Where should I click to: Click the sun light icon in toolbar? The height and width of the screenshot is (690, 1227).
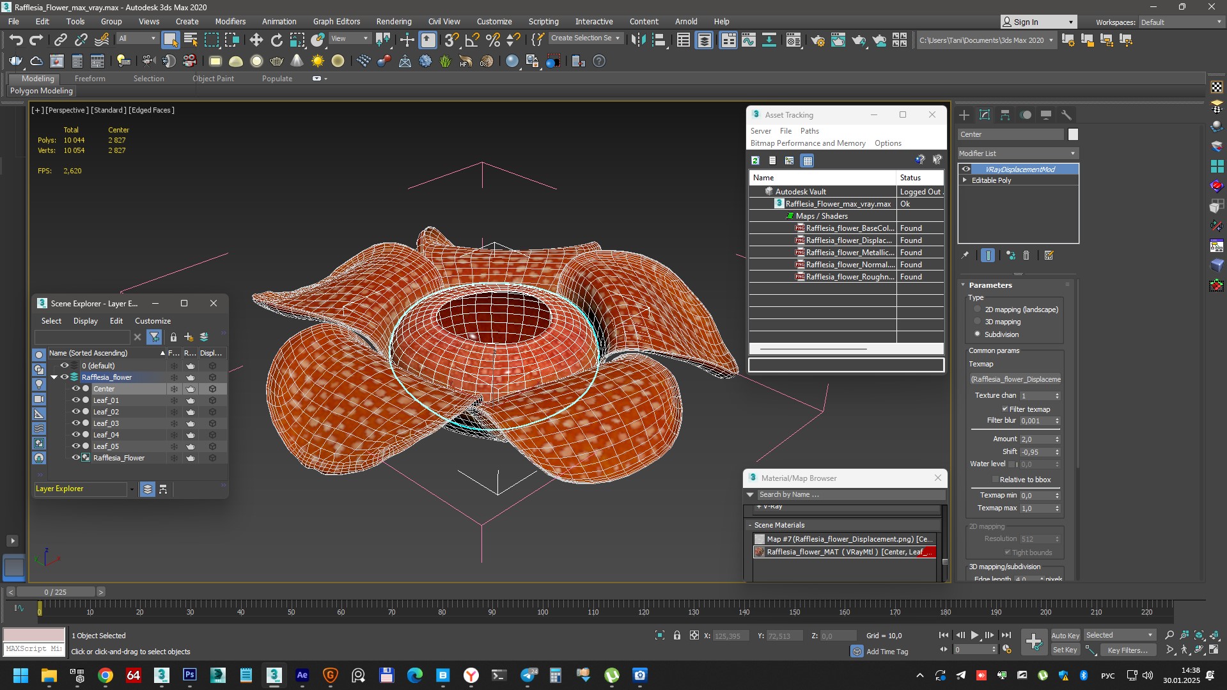coord(317,61)
